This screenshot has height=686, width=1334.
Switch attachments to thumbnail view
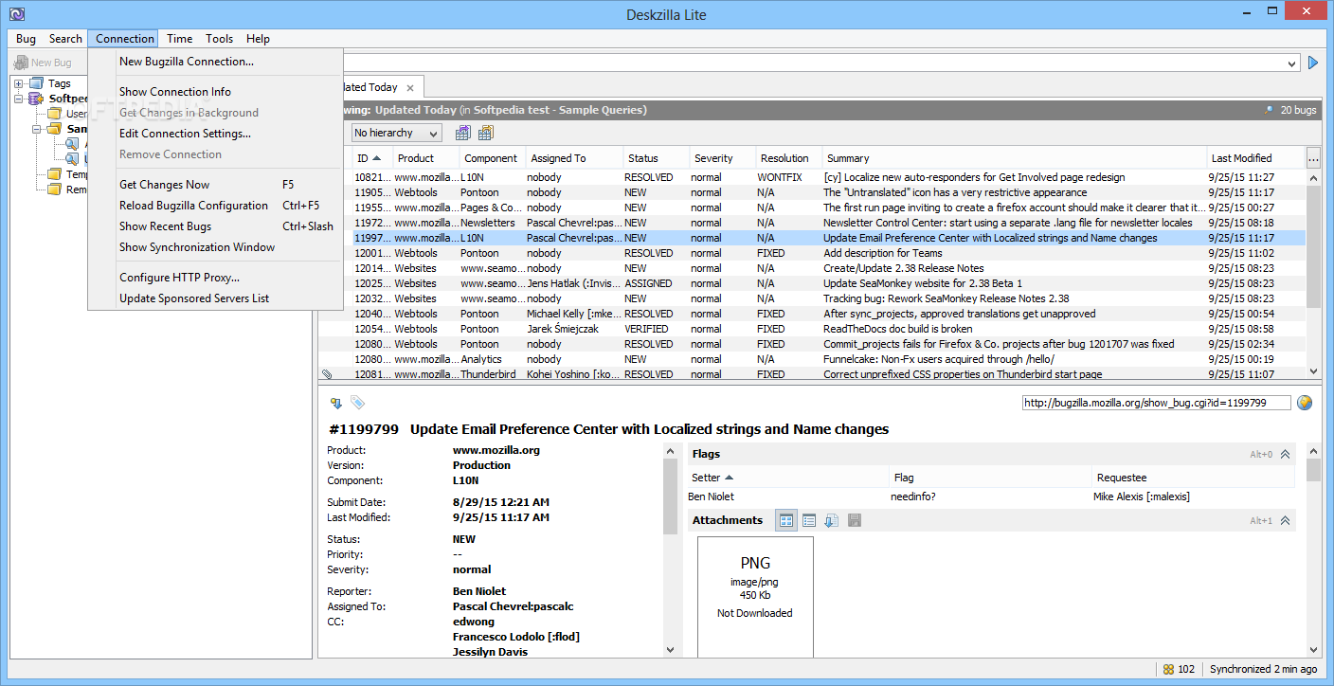786,520
